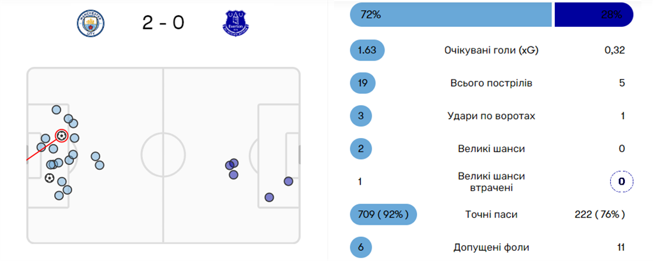Select the 1.63 expected goals pill
The height and width of the screenshot is (261, 653).
point(367,50)
